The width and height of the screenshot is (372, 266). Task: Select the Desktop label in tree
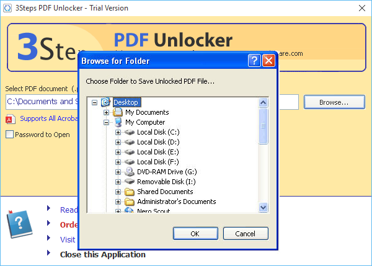[x=126, y=102]
